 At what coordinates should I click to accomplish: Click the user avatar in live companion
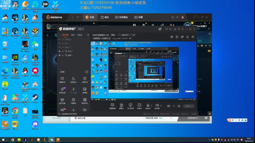pos(160,29)
